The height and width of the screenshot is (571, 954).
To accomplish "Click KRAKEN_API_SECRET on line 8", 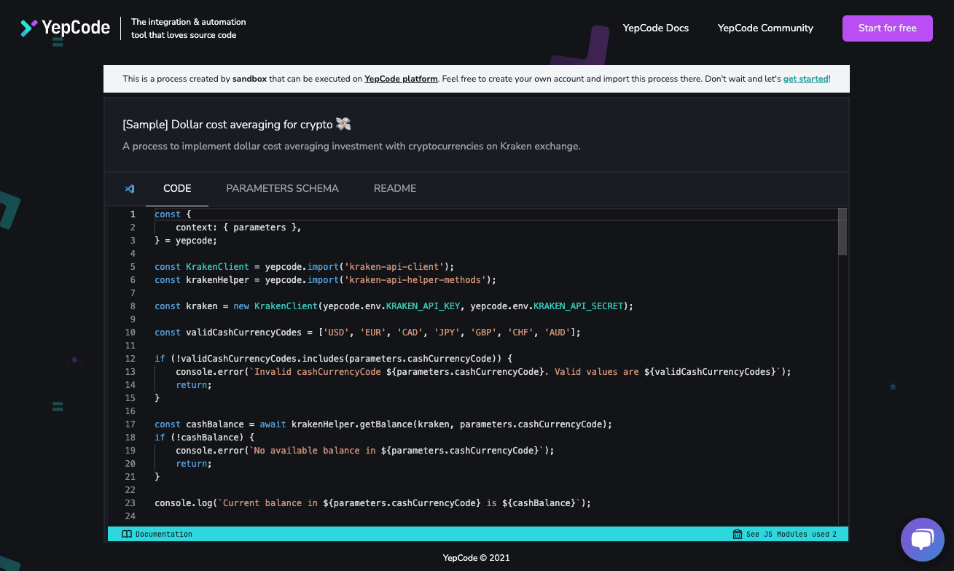I will [x=579, y=306].
